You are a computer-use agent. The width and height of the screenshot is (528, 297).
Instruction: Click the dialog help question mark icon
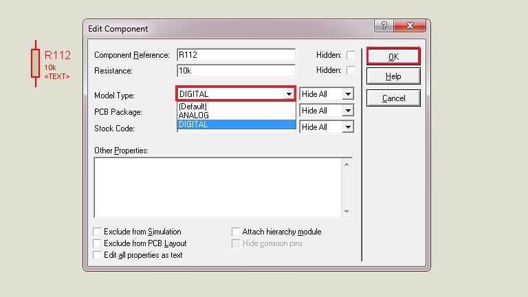pos(384,26)
